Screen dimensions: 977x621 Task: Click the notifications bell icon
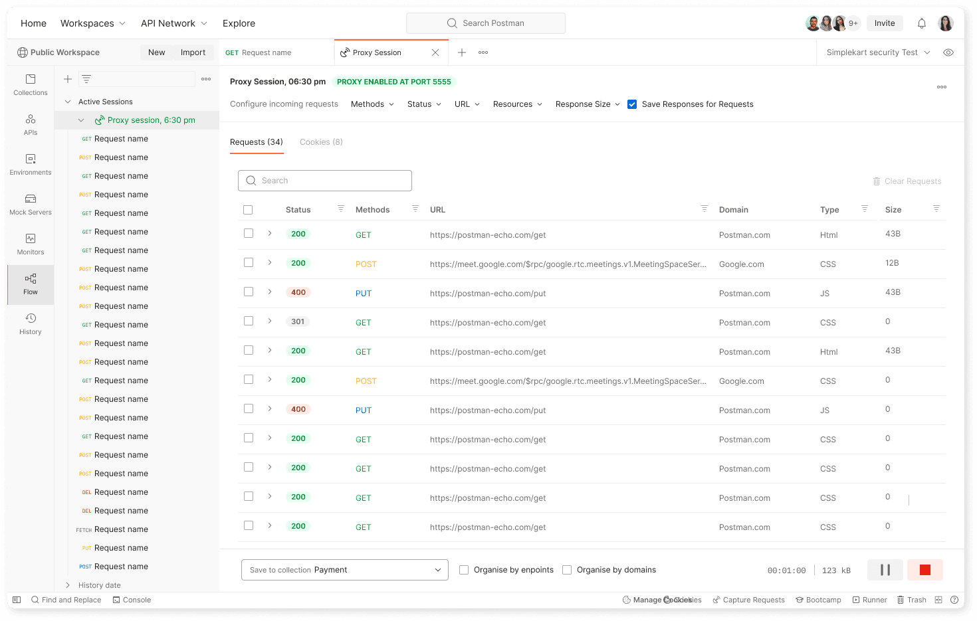pos(922,23)
